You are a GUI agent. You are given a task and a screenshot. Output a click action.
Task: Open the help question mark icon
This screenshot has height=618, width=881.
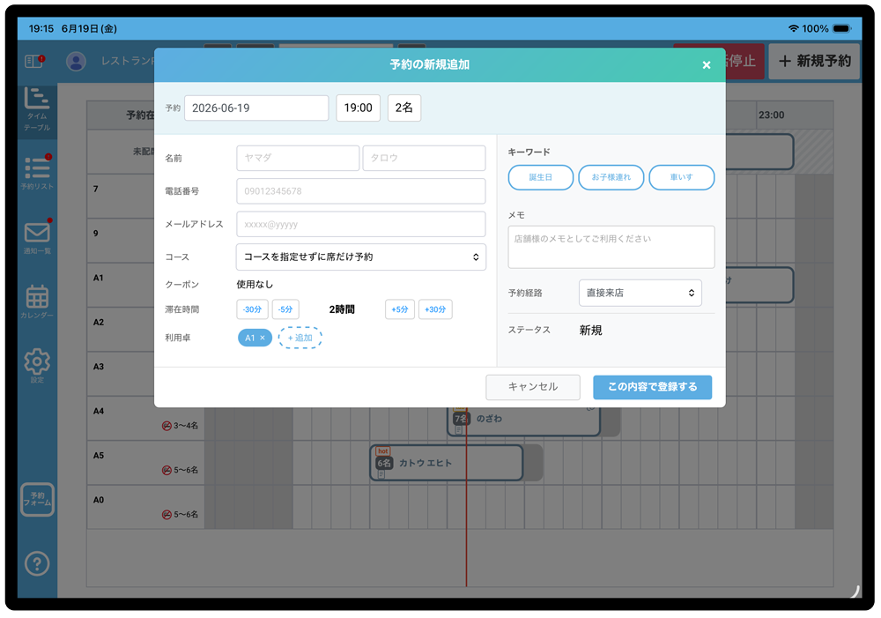[x=37, y=563]
